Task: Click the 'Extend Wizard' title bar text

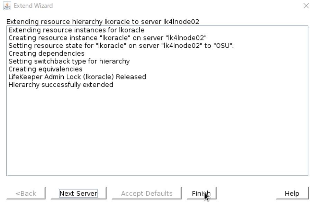Action: 33,6
